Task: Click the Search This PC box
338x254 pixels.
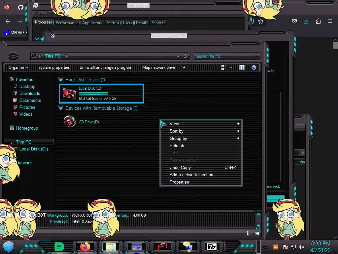Action: pos(227,56)
